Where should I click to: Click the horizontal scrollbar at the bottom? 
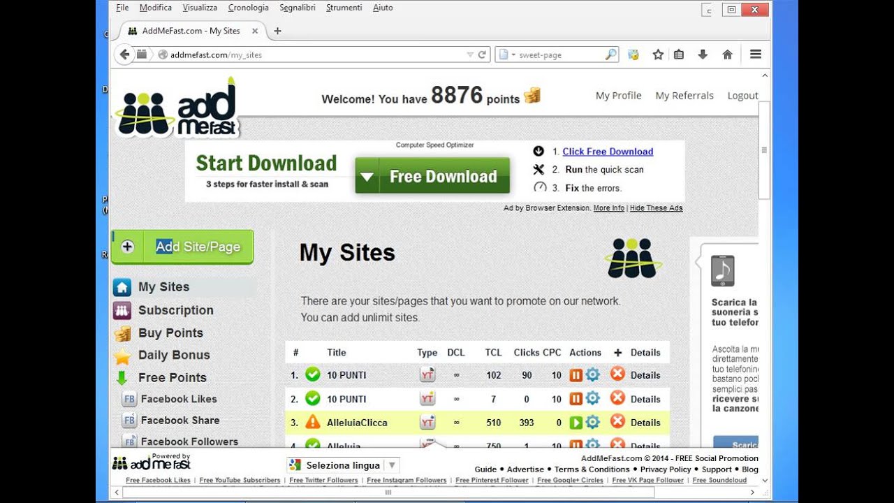tap(388, 493)
